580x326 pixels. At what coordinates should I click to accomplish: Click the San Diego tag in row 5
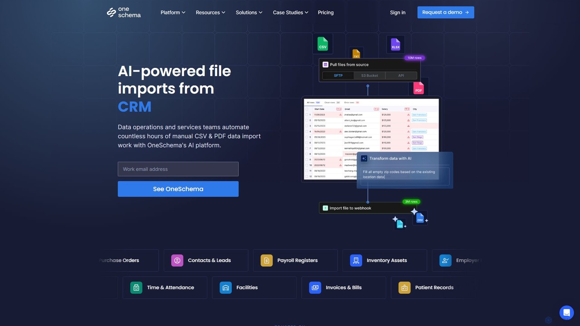coord(417,137)
